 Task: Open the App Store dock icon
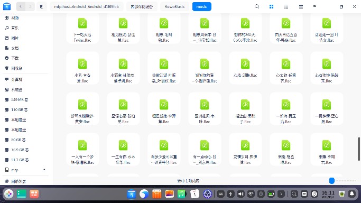coord(157,194)
